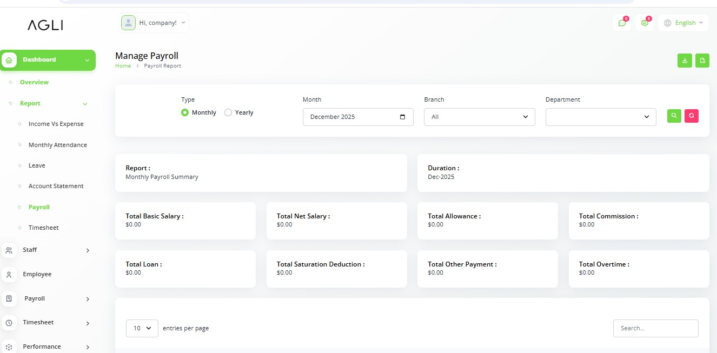Click the export file icon button

[x=702, y=61]
